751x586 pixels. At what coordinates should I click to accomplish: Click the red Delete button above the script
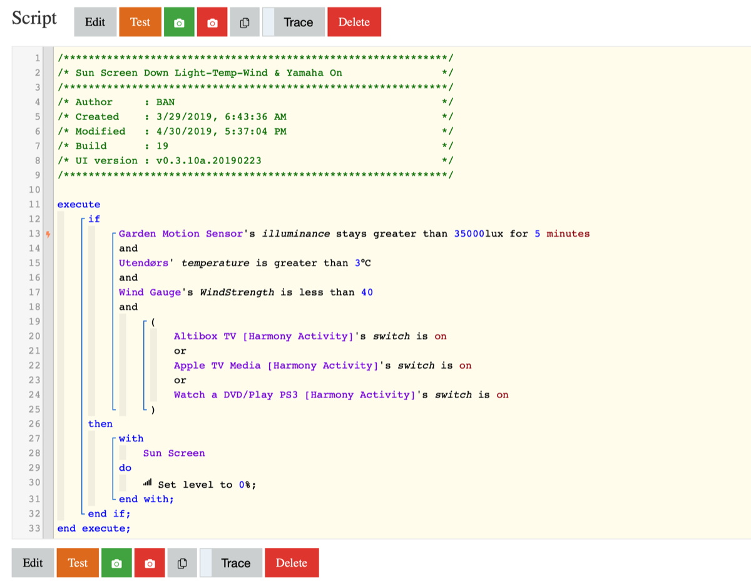pyautogui.click(x=354, y=23)
